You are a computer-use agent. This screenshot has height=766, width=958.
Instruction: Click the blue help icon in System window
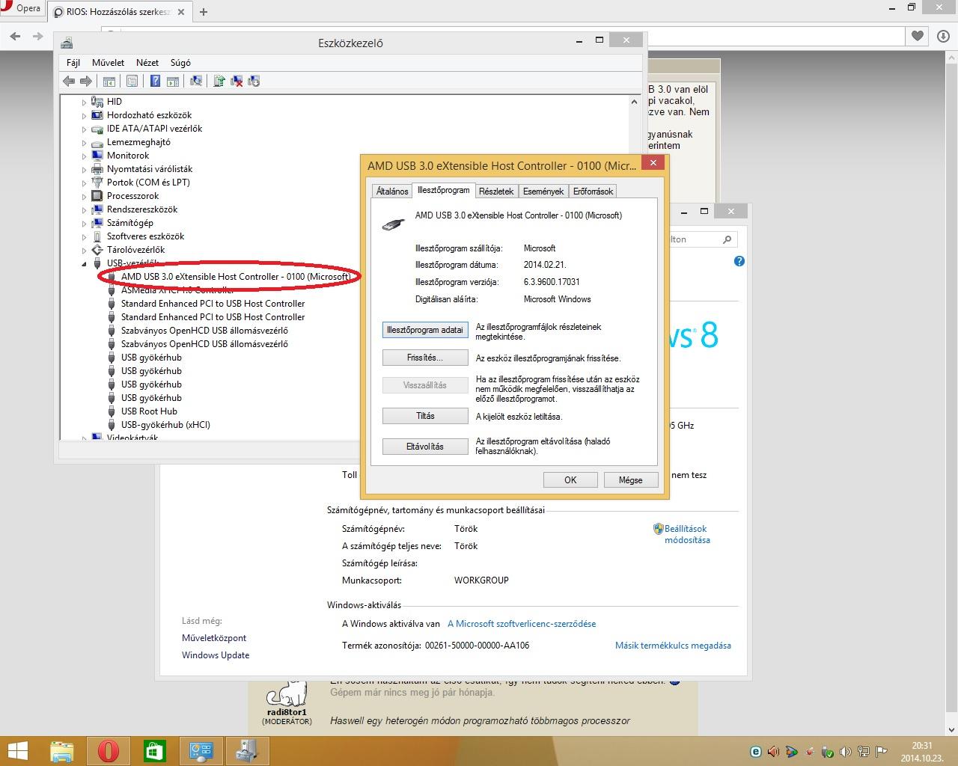coord(739,261)
